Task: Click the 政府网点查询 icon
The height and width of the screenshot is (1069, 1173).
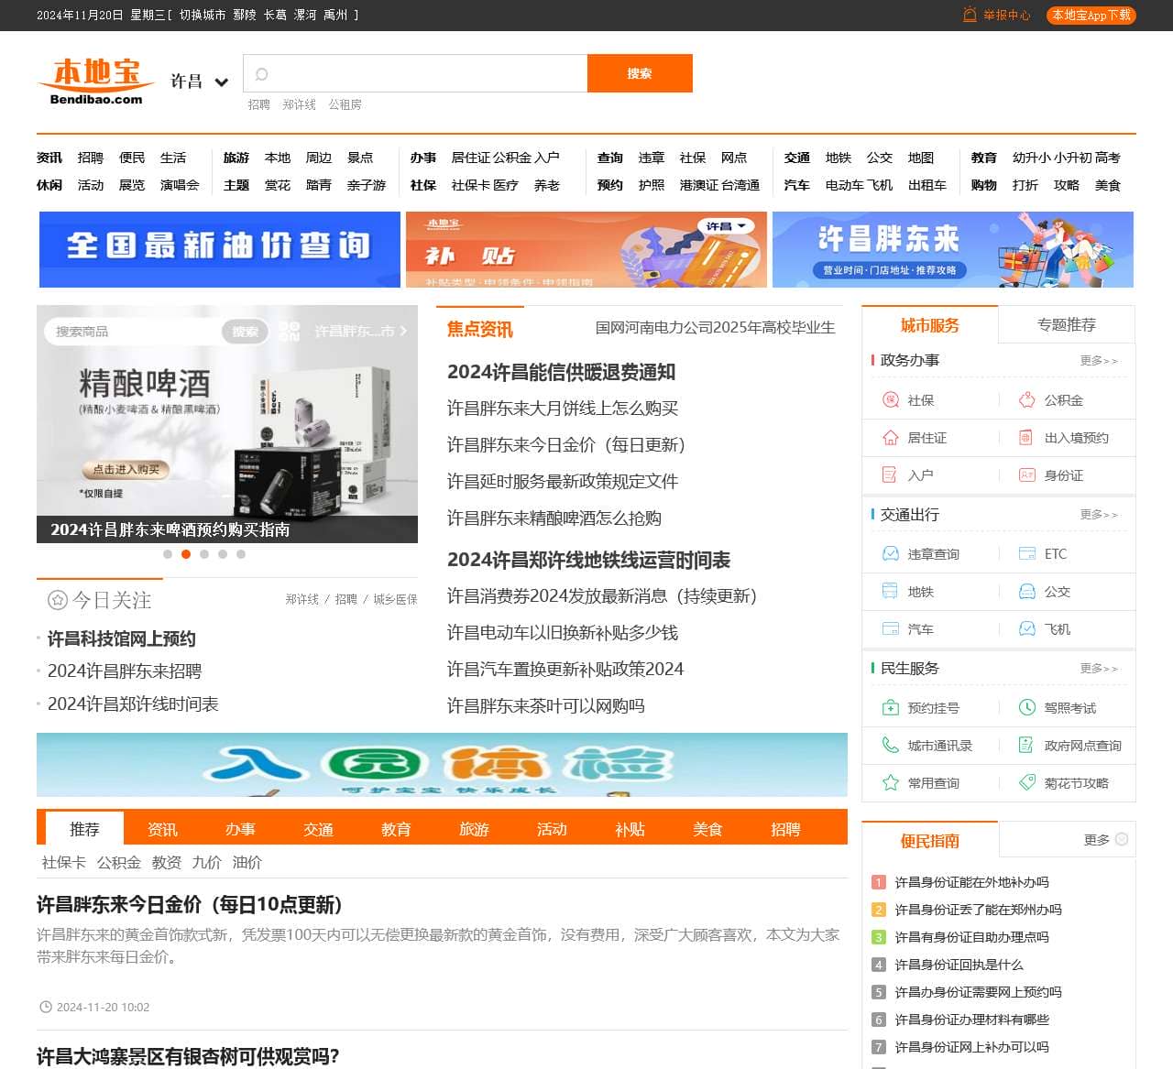Action: coord(1027,746)
